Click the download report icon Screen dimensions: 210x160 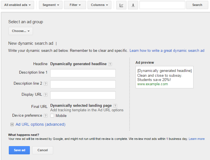133,5
